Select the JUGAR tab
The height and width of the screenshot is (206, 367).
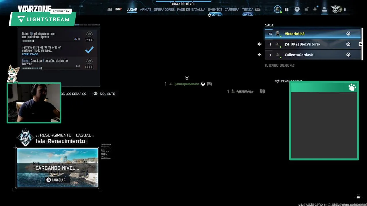pos(132,9)
